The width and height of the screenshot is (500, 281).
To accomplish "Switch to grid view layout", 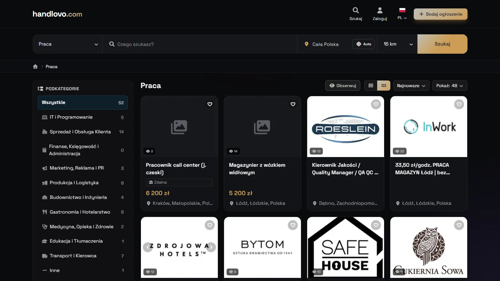I will 384,86.
